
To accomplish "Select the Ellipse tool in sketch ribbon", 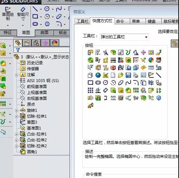I will (x=59, y=16).
